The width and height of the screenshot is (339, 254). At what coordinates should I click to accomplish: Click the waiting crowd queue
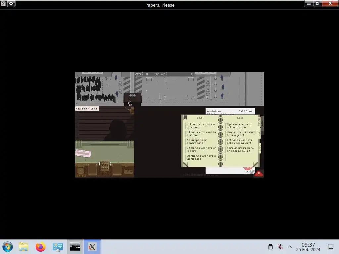(x=95, y=89)
